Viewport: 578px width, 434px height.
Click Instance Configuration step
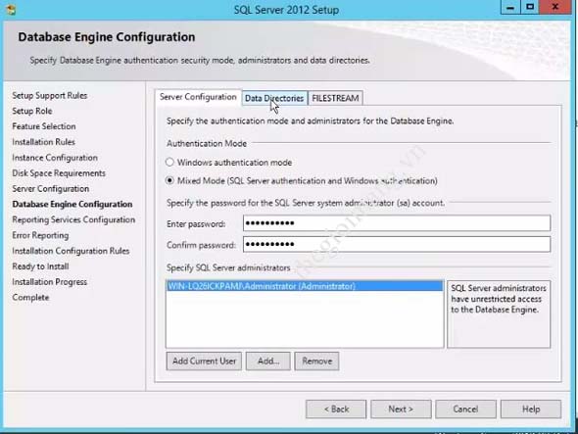pos(55,158)
